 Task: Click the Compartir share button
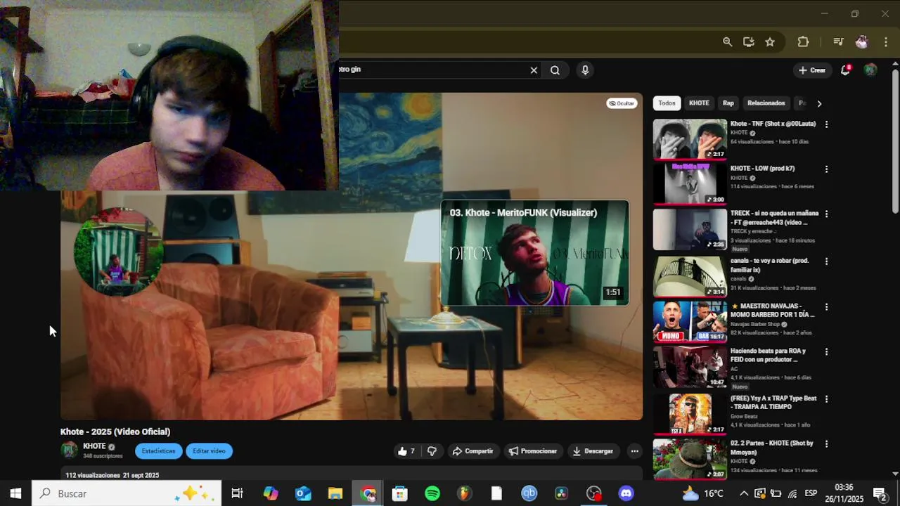click(472, 451)
